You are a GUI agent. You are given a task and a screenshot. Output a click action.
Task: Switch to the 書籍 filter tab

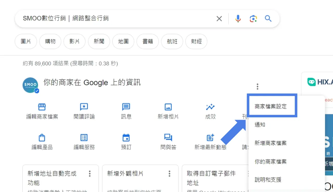click(x=148, y=41)
